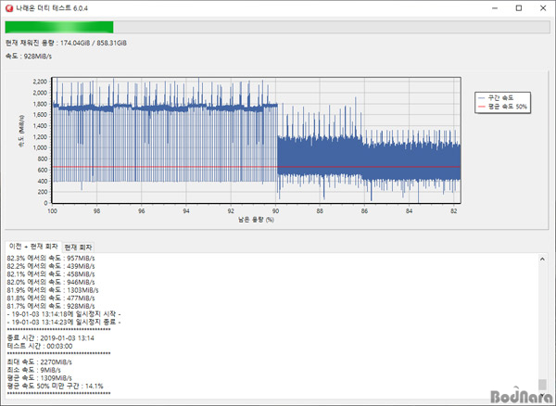Click the 남은 용량 (%) axis title
556x406 pixels.
tap(257, 221)
